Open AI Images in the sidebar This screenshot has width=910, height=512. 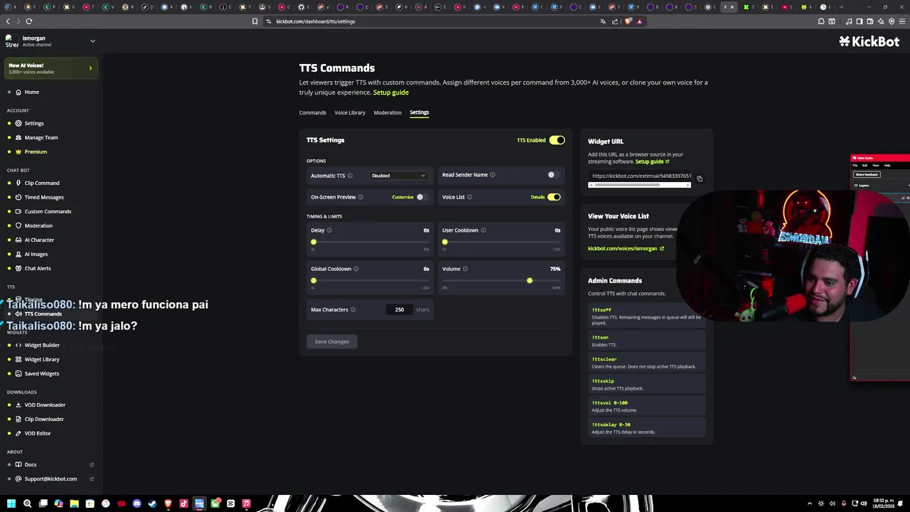36,254
